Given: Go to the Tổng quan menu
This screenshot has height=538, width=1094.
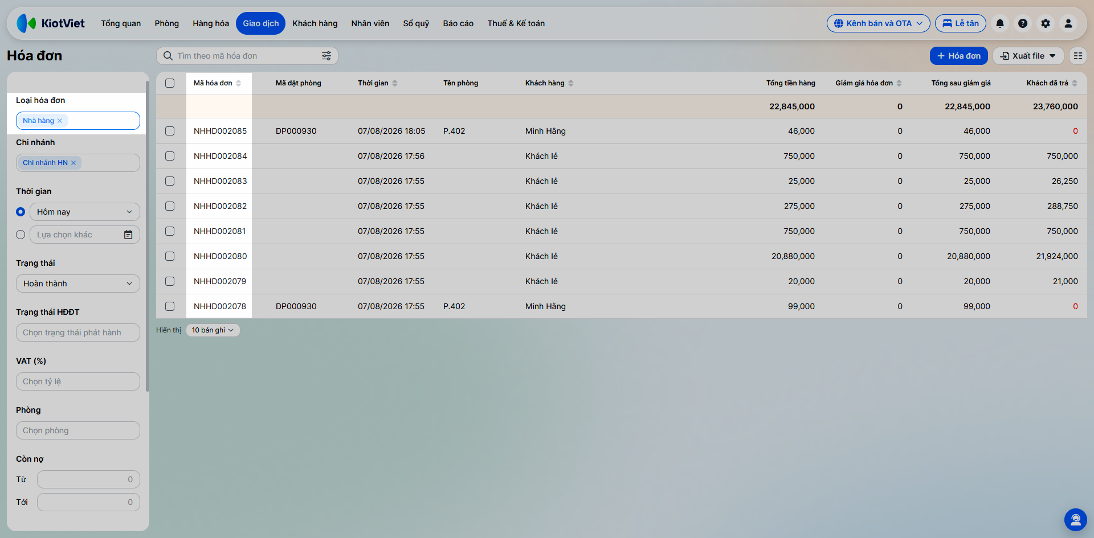Looking at the screenshot, I should click(121, 23).
